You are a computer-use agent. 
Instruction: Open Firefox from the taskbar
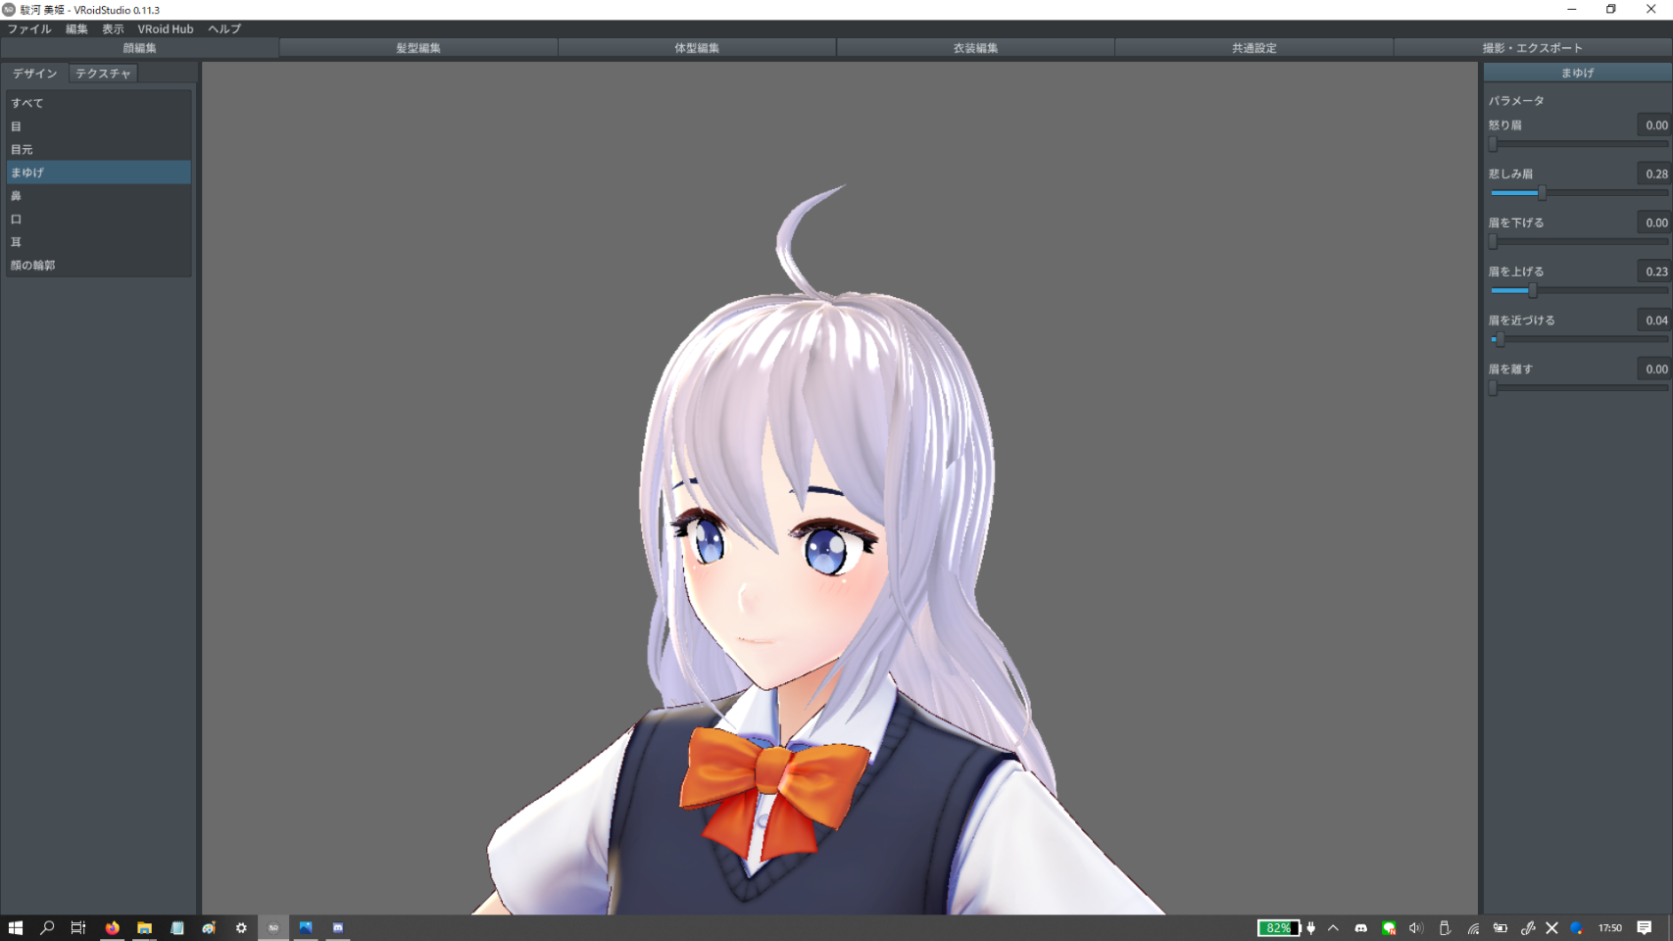[x=112, y=927]
